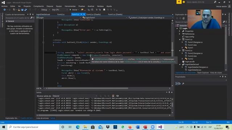Click the Windows taskbar search box
Image resolution: width=232 pixels, height=130 pixels.
33,127
